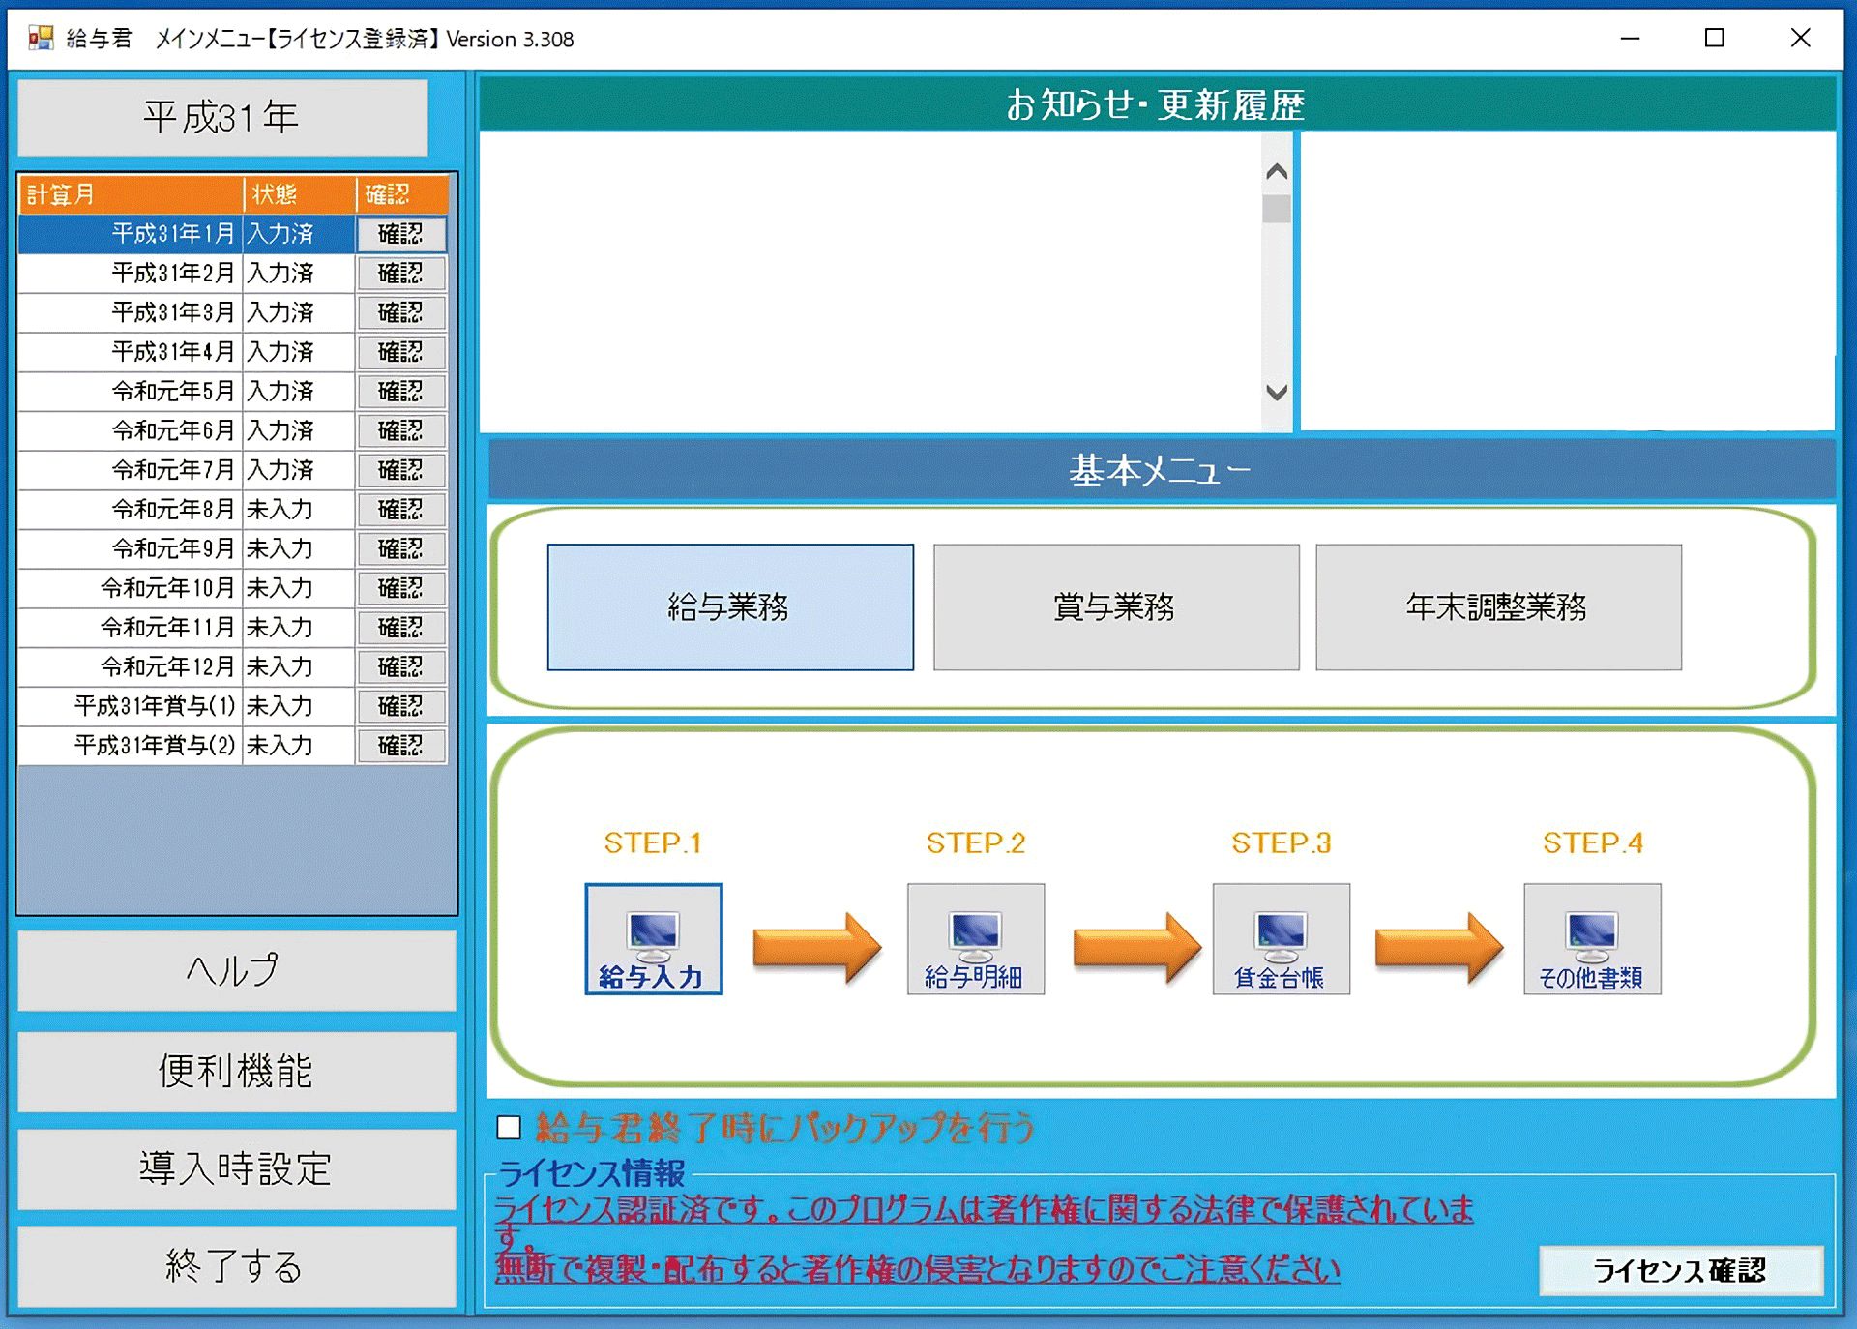Click 確認 for 令和元年12月
The width and height of the screenshot is (1857, 1329).
coord(400,666)
